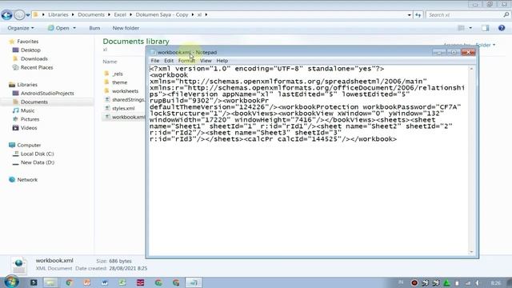The image size is (512, 288).
Task: Select the theme folder
Action: pos(116,82)
